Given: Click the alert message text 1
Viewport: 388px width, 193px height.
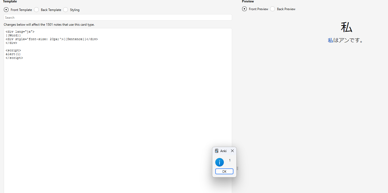Looking at the screenshot, I should click(230, 160).
